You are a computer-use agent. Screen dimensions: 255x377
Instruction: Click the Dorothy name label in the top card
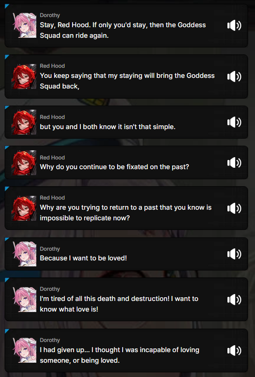coord(50,15)
